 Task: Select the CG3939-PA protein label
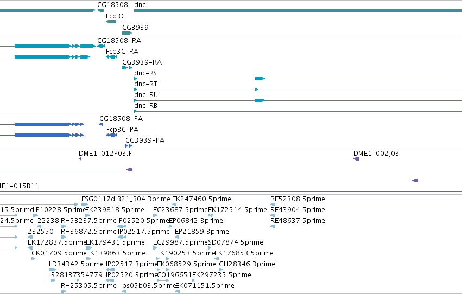[145, 140]
